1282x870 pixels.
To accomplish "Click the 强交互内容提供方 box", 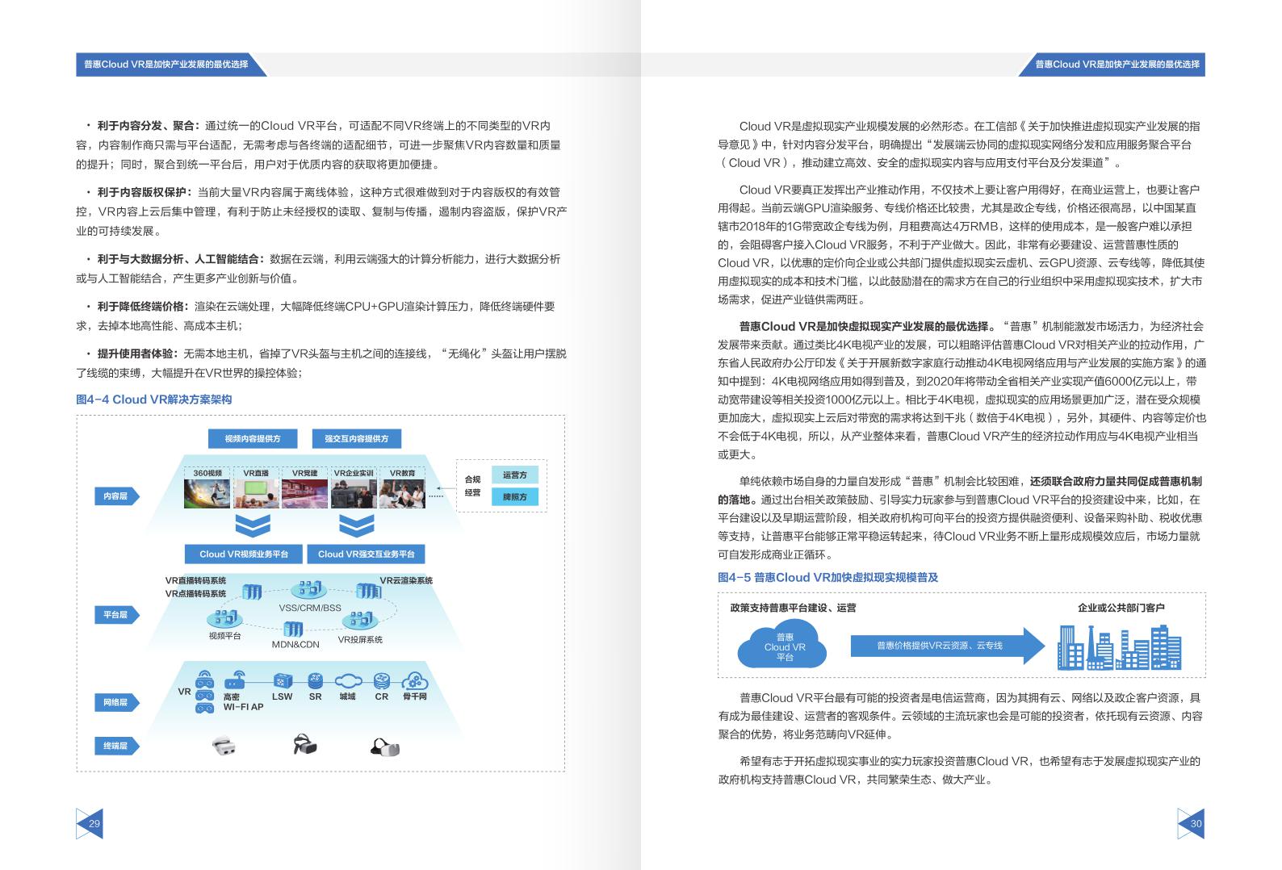I will 356,438.
